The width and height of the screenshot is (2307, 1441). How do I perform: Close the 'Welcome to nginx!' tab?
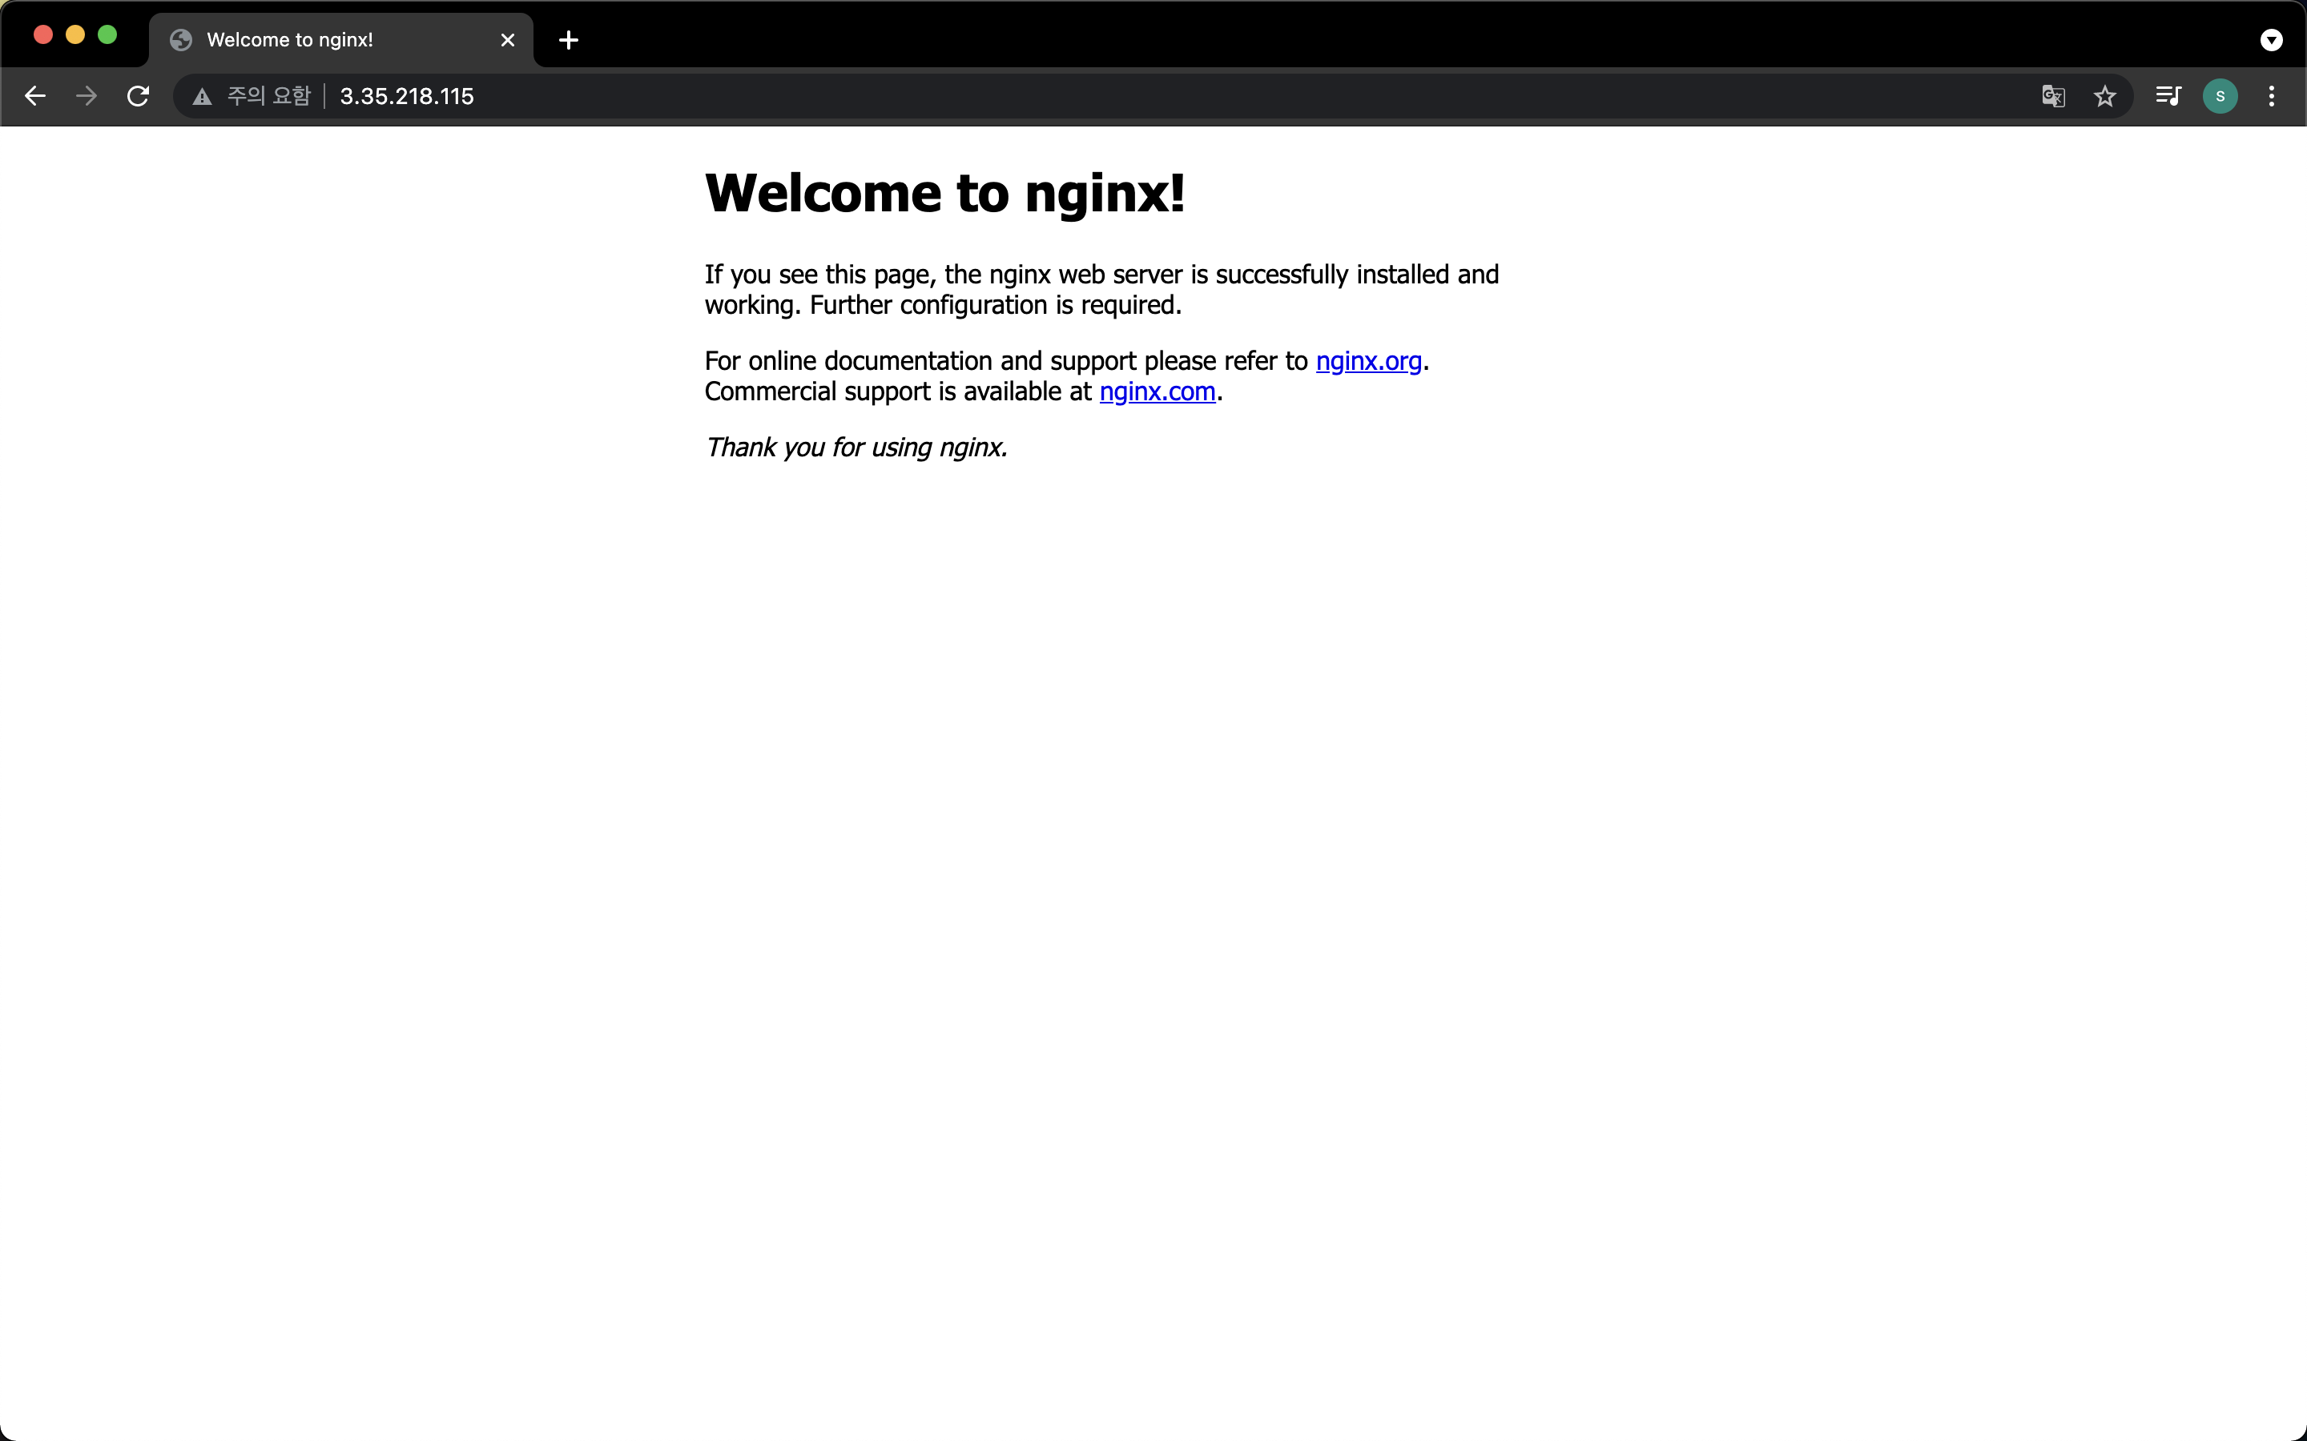click(508, 40)
